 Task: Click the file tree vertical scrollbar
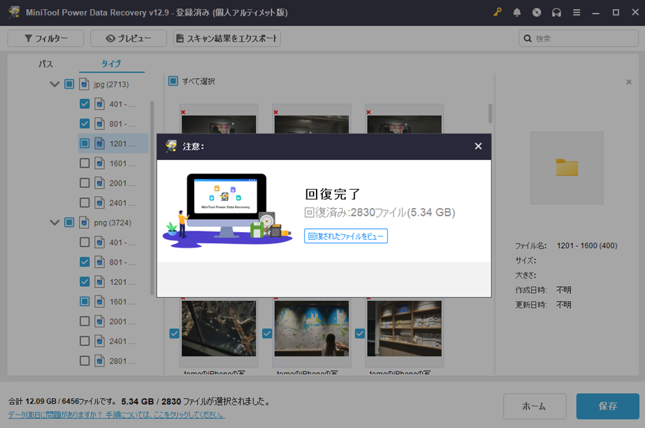click(152, 197)
